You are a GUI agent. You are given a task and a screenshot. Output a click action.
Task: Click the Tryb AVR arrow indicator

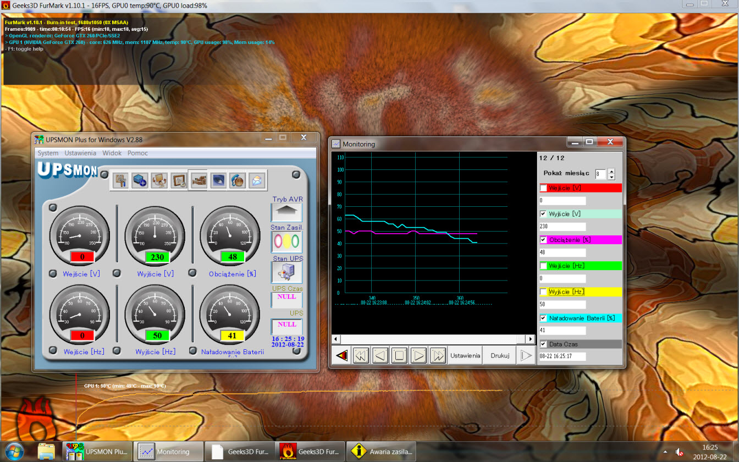(x=286, y=212)
